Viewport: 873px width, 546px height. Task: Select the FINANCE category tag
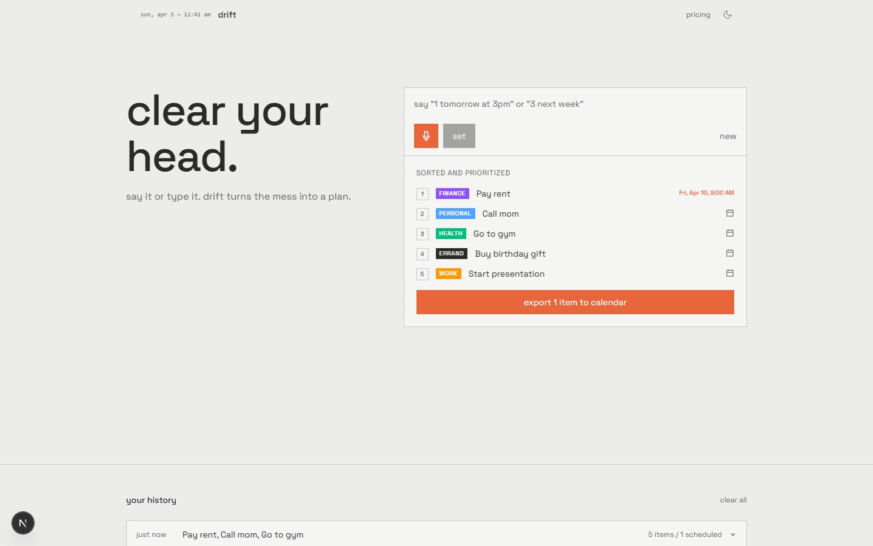click(x=452, y=194)
